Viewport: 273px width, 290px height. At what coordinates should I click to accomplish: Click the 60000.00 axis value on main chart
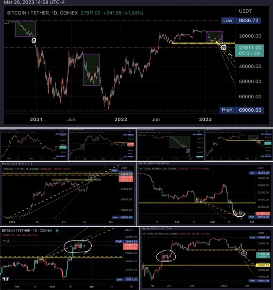pos(250,96)
